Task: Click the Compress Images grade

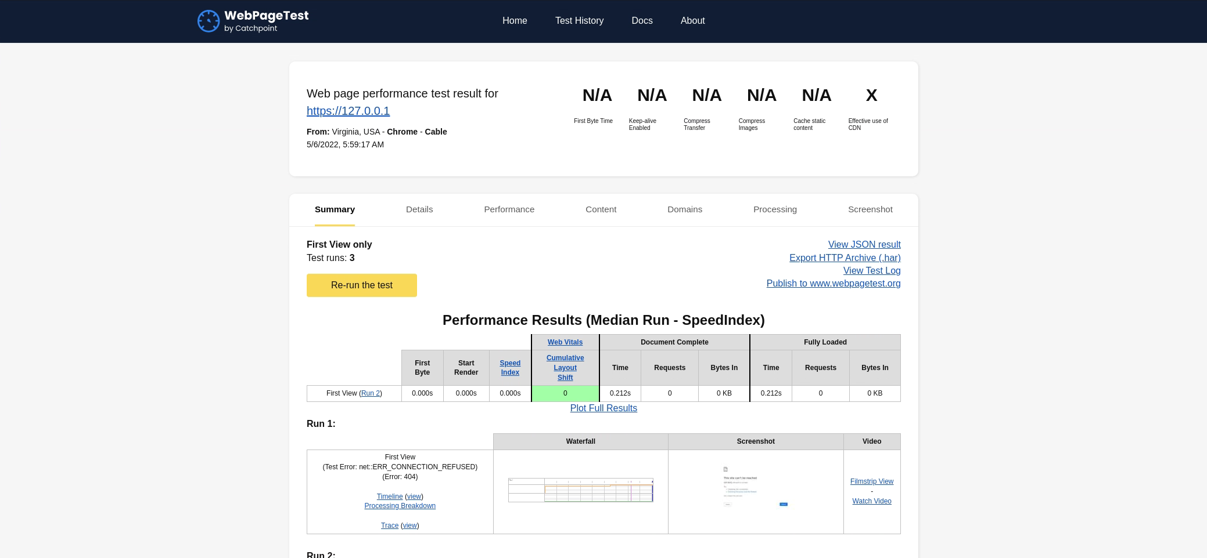Action: coord(761,95)
